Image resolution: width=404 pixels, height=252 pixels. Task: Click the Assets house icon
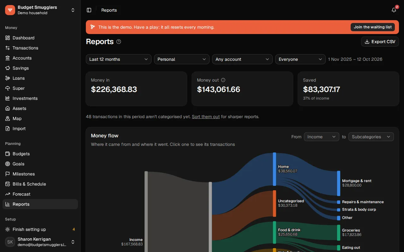(x=8, y=108)
